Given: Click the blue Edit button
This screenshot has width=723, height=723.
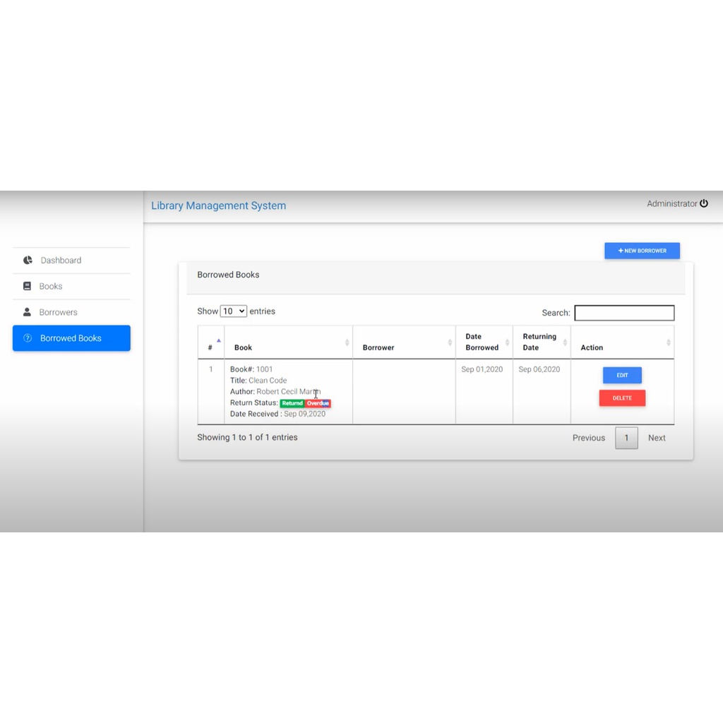Looking at the screenshot, I should 622,375.
